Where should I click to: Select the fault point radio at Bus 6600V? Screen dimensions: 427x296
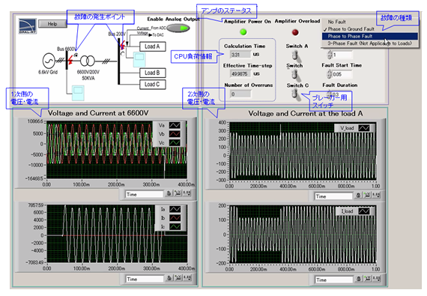pos(76,55)
